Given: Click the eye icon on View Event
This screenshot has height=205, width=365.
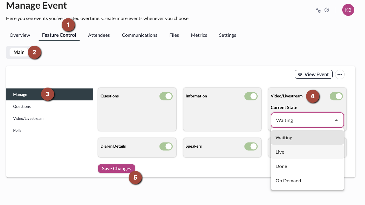Looking at the screenshot, I should coord(300,74).
